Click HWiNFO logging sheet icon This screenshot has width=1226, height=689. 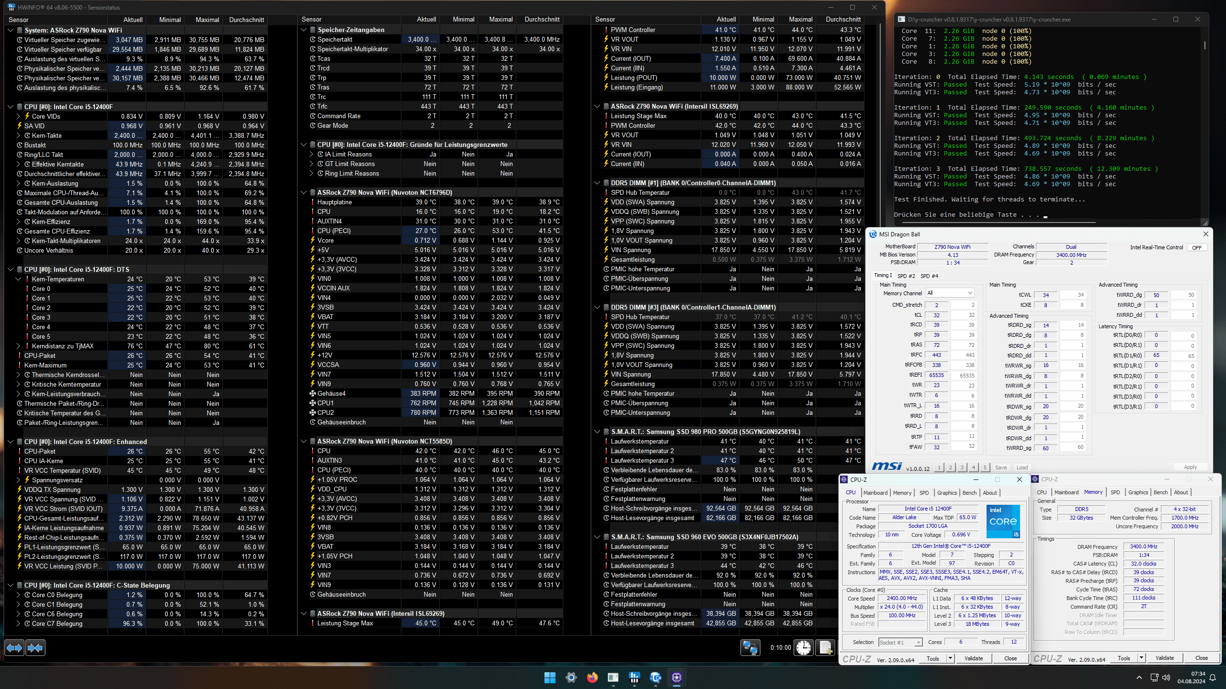pyautogui.click(x=825, y=648)
